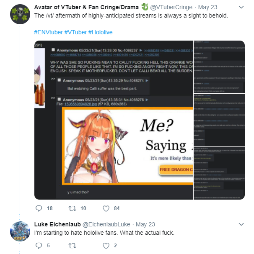Retweet the VTuberCringe tweet
254x254 pixels.
coord(72,208)
